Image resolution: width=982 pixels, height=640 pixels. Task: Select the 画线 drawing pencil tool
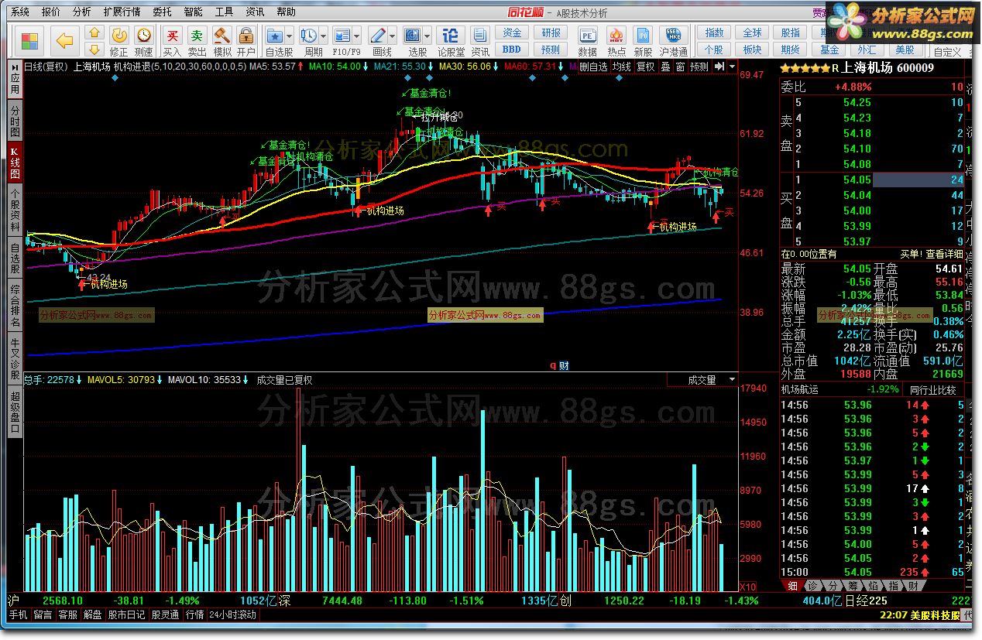(378, 36)
